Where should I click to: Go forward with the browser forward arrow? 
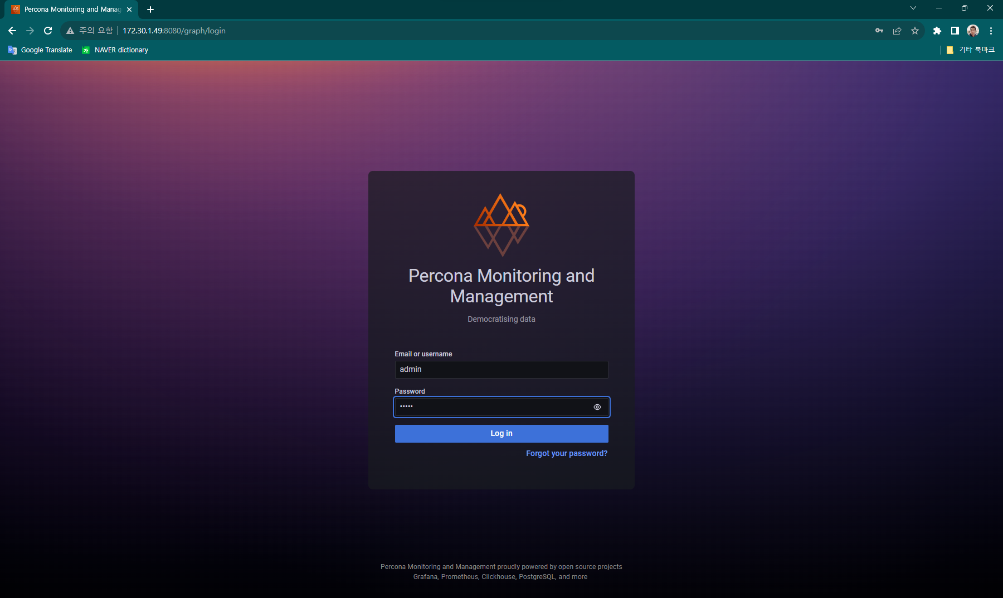tap(30, 31)
